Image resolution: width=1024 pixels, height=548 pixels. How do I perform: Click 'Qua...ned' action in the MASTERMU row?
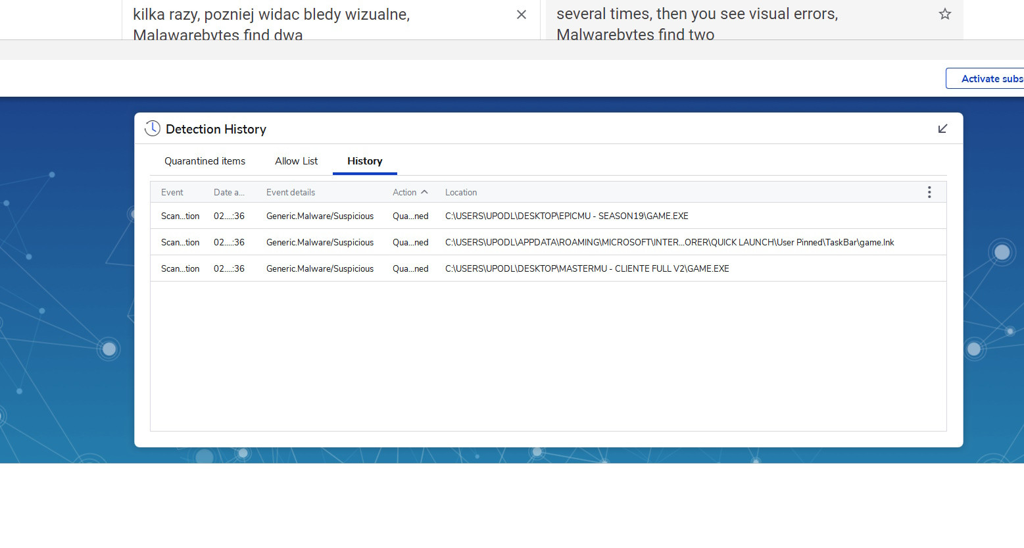coord(410,268)
